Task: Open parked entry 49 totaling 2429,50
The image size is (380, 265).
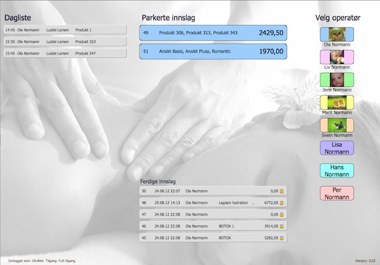Action: (x=213, y=32)
